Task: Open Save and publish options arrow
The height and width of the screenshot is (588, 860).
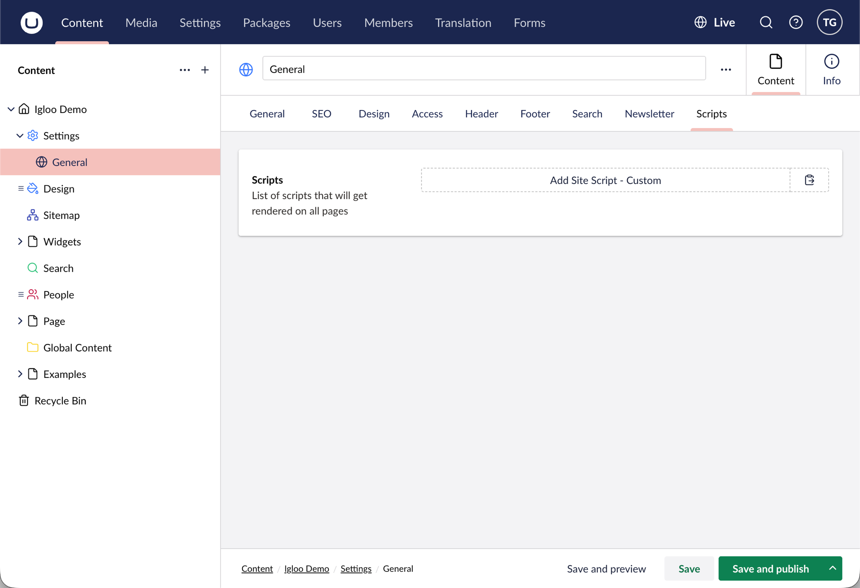Action: pyautogui.click(x=832, y=568)
